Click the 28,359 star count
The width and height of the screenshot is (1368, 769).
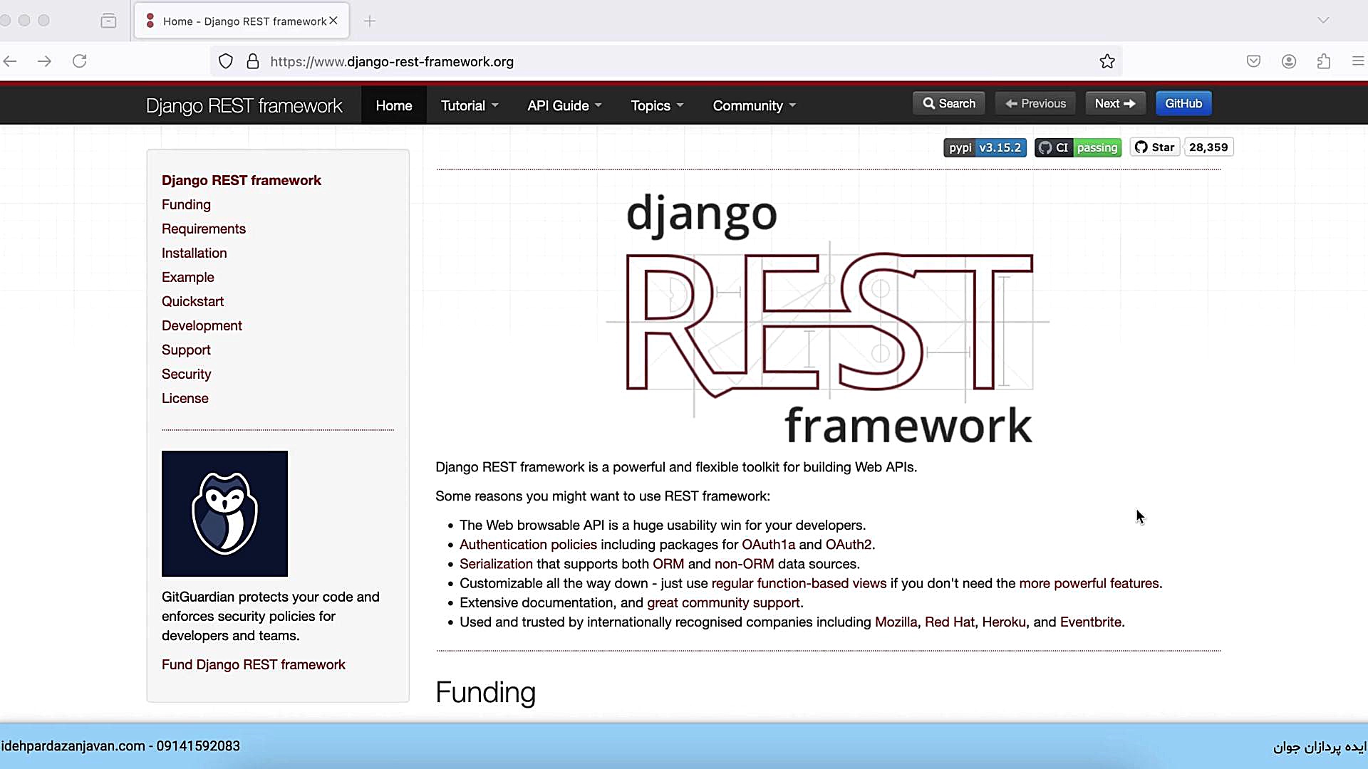(x=1208, y=147)
